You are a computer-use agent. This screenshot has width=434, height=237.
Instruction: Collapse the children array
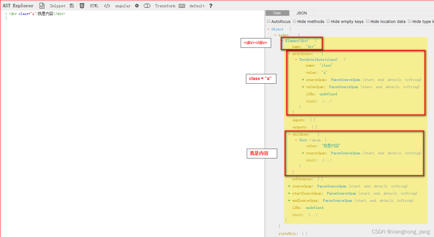click(289, 134)
